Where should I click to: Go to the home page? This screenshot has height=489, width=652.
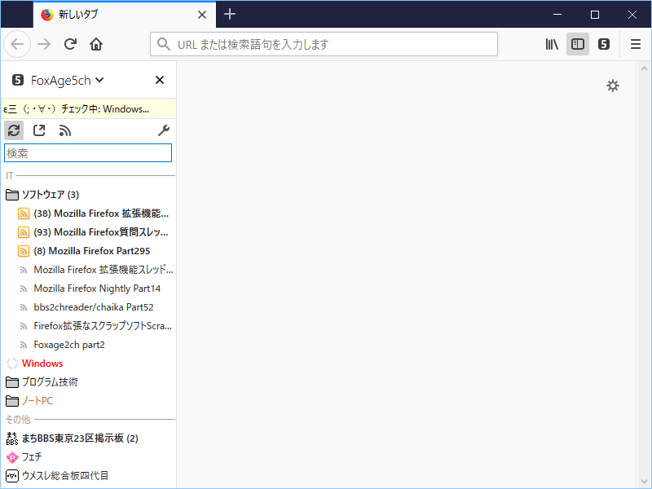click(96, 44)
